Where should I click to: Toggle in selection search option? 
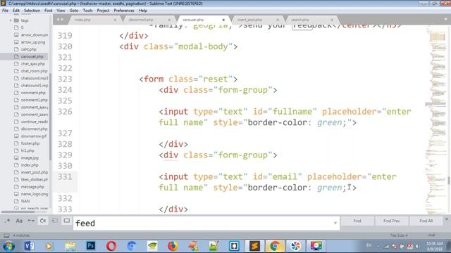pyautogui.click(x=55, y=221)
